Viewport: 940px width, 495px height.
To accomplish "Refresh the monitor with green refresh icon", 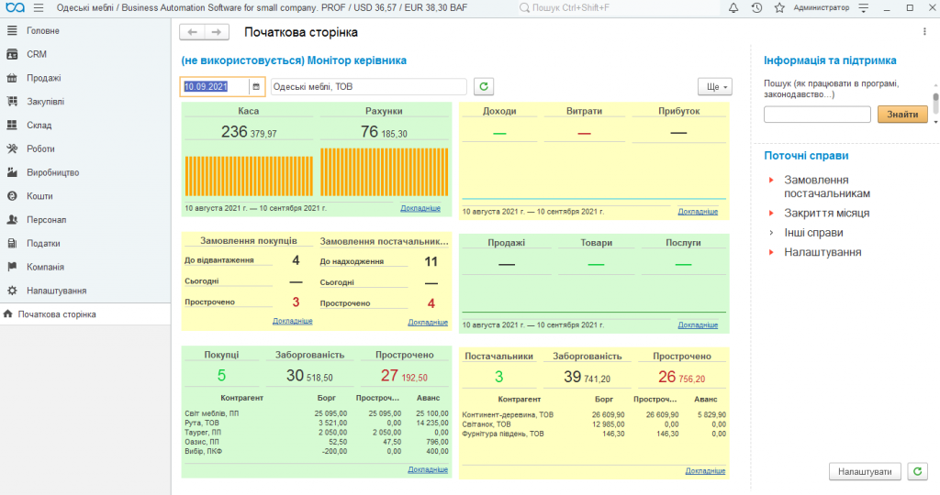I will (x=484, y=87).
